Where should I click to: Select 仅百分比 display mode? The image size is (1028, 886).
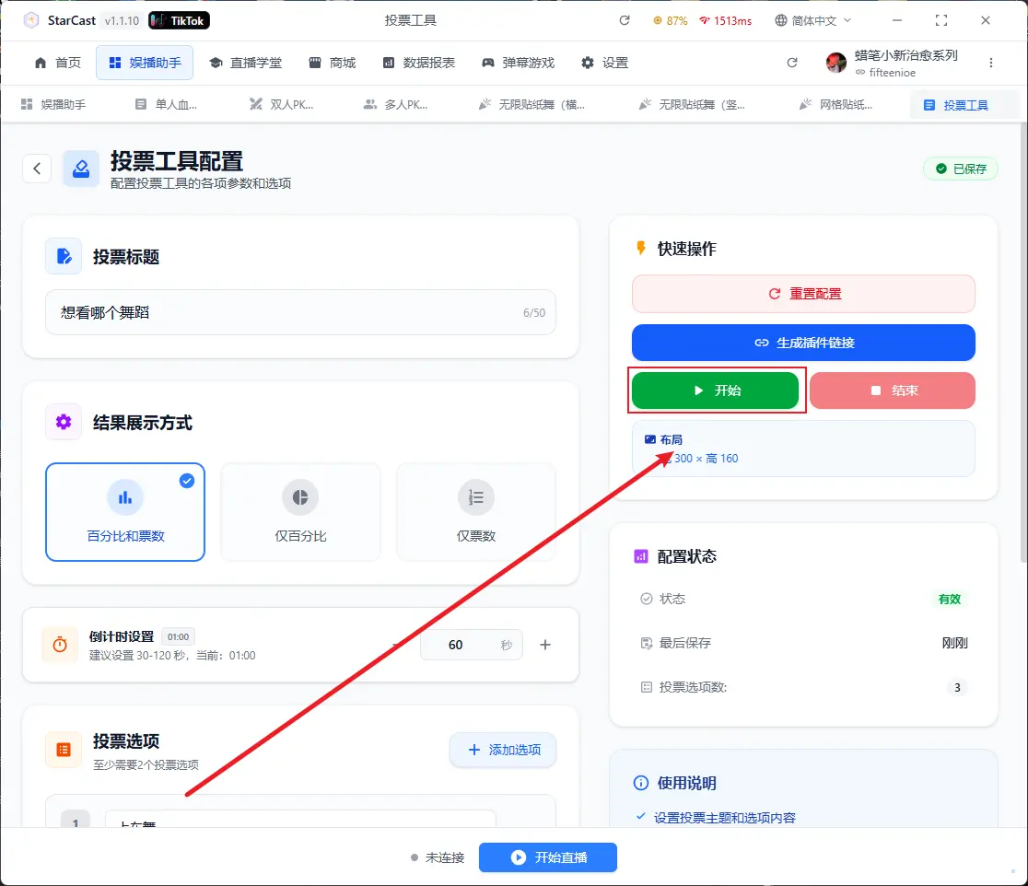300,512
